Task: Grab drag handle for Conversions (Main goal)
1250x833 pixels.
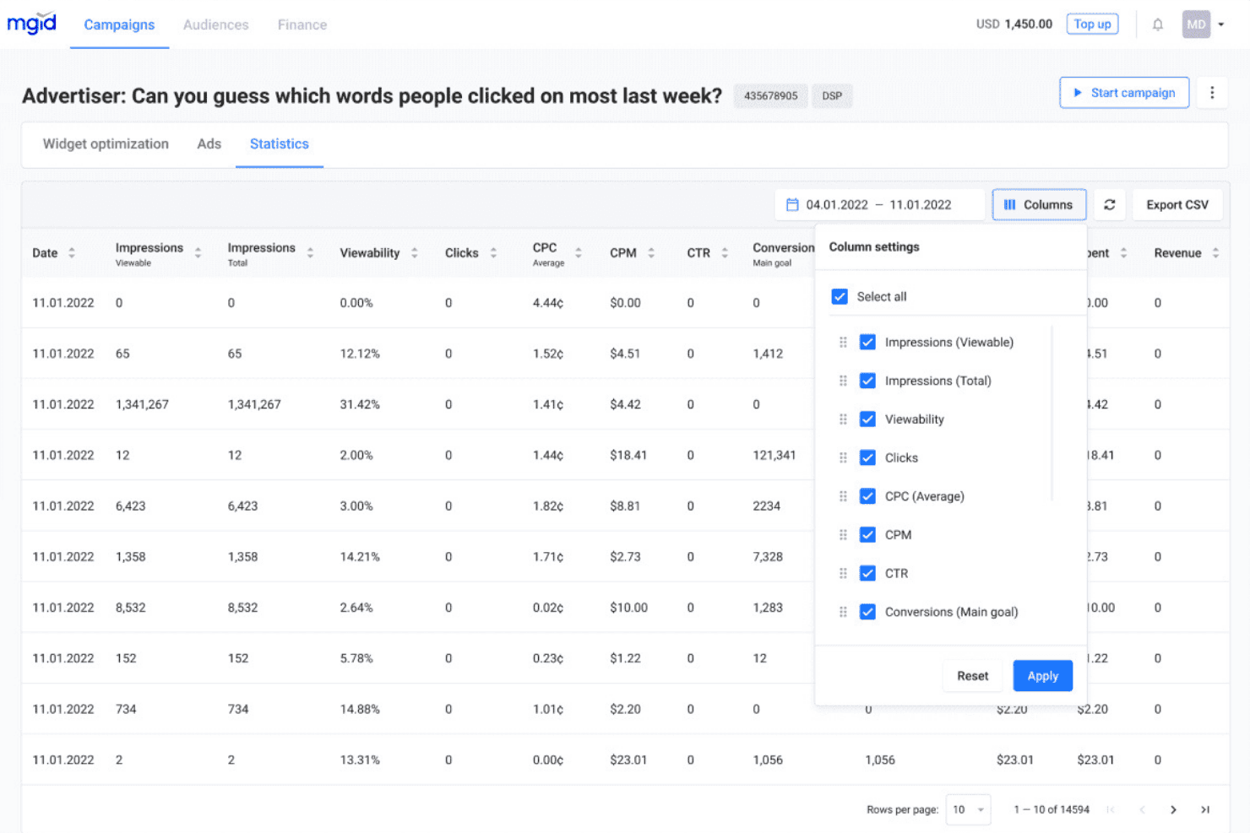Action: (843, 612)
